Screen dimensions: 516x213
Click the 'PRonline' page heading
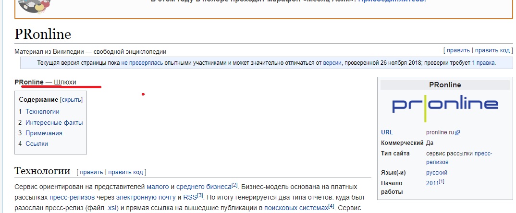tap(43, 35)
